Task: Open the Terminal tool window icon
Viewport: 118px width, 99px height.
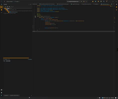Action: click(1, 90)
